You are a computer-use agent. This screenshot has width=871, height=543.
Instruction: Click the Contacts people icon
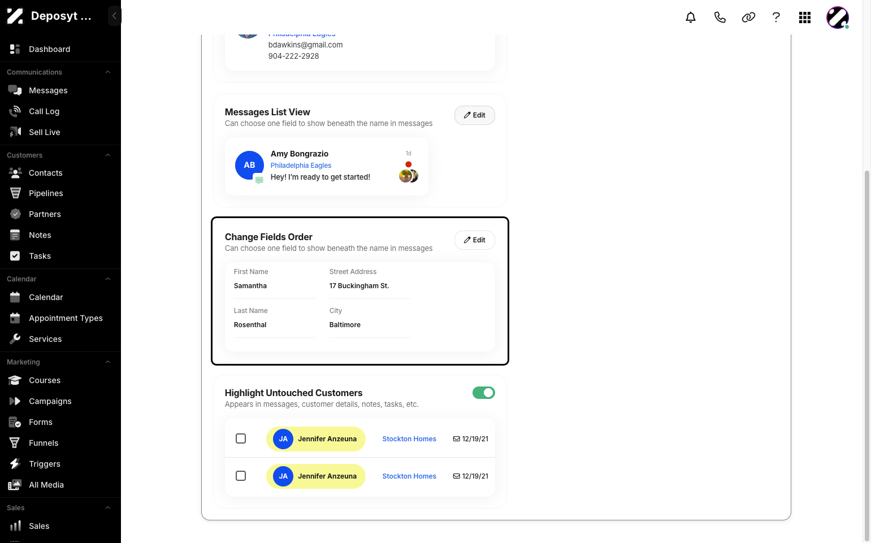point(15,173)
